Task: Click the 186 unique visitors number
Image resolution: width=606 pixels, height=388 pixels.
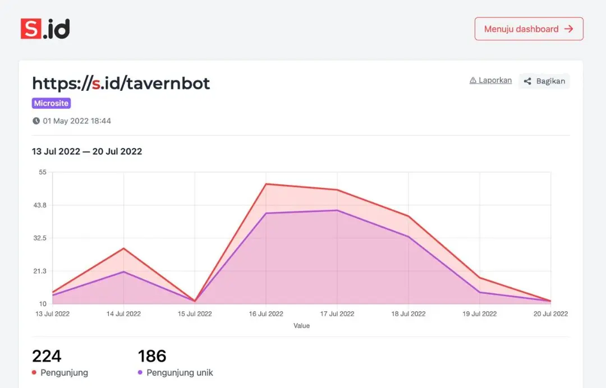Action: [x=152, y=356]
